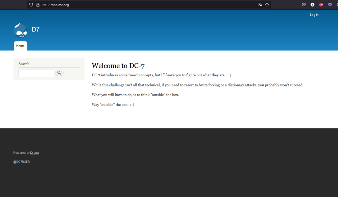Click the Welcome to DC-7 heading
This screenshot has width=338, height=197.
(118, 66)
